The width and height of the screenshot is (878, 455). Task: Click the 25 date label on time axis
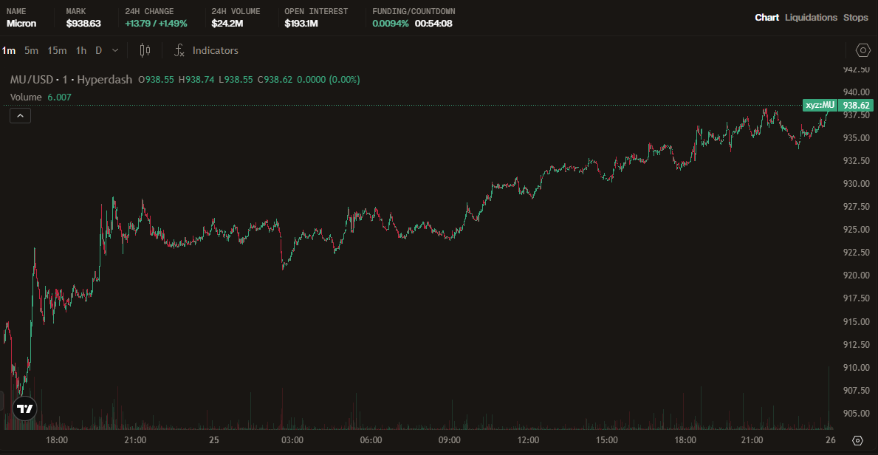214,440
